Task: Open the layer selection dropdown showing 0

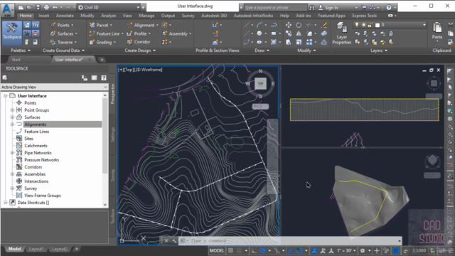Action: click(x=390, y=25)
